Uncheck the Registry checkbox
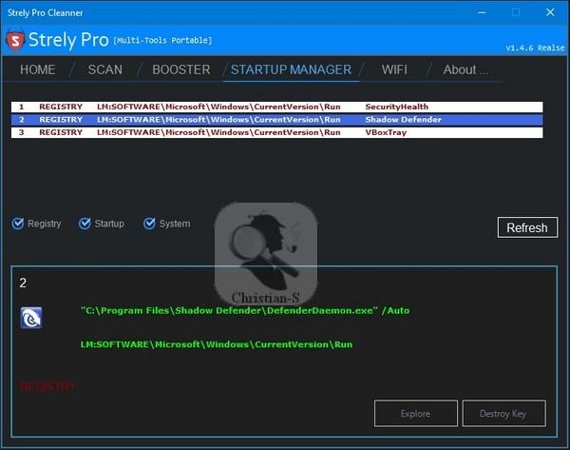Viewport: 570px width, 450px height. (18, 224)
